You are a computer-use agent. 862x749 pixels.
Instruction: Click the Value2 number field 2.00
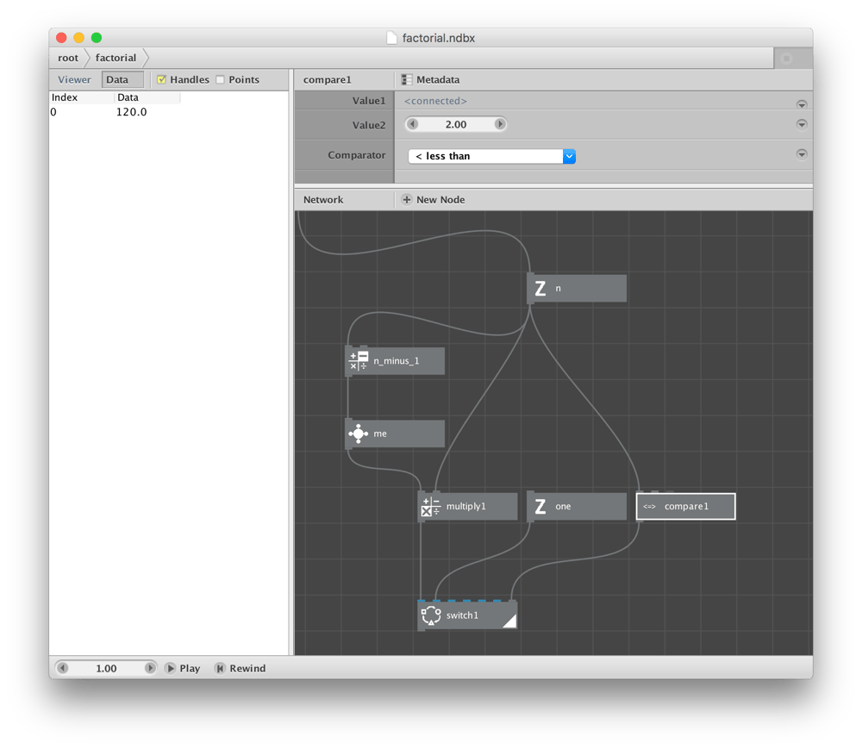[x=456, y=124]
